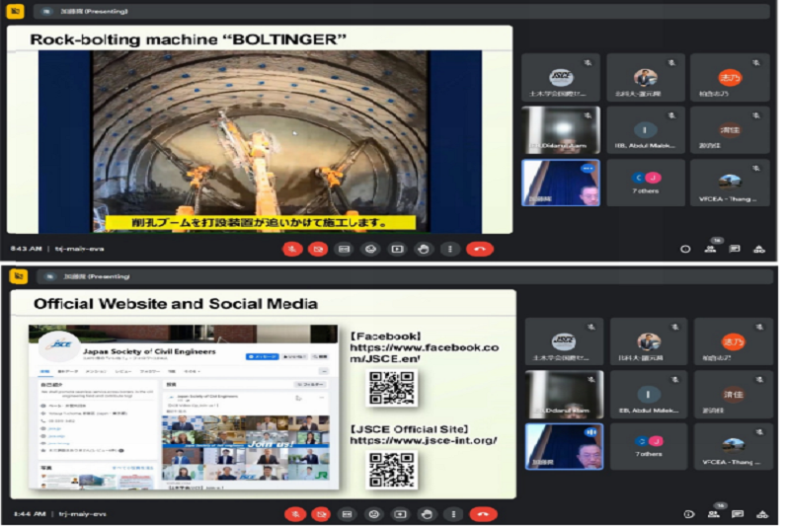The width and height of the screenshot is (790, 526).
Task: Open meeting details in the 8:43 AM meeting
Action: [685, 249]
